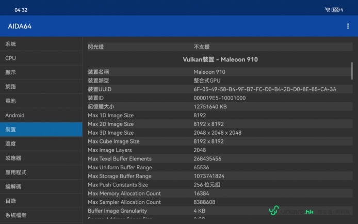The height and width of the screenshot is (224, 358).
Task: Click the 16384 value
Action: pos(201,194)
